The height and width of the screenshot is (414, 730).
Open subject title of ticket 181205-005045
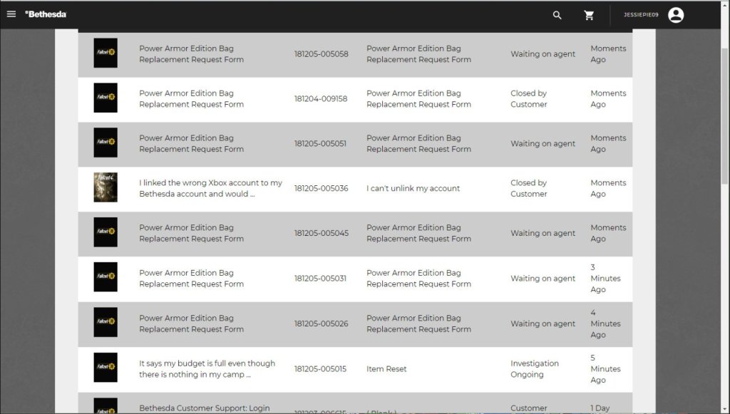(x=191, y=233)
